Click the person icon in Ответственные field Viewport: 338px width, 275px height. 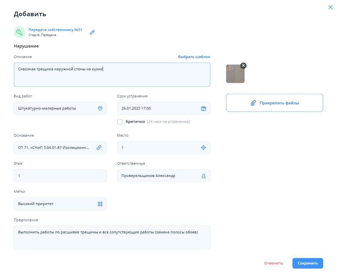point(204,176)
